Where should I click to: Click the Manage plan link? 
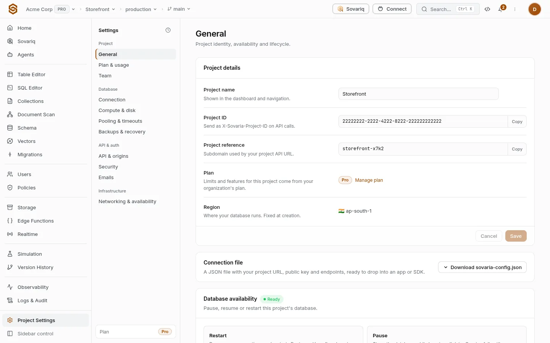click(x=369, y=180)
